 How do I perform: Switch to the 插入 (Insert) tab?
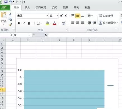pyautogui.click(x=27, y=8)
